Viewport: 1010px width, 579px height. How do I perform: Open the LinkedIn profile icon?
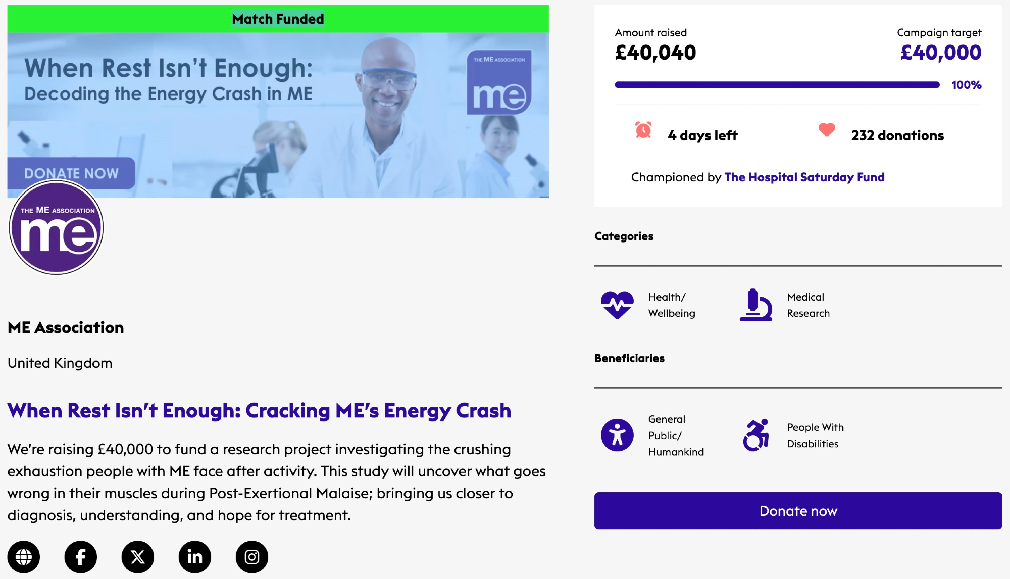click(x=195, y=557)
